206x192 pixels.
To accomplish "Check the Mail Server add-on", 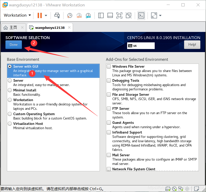I will (x=109, y=155).
